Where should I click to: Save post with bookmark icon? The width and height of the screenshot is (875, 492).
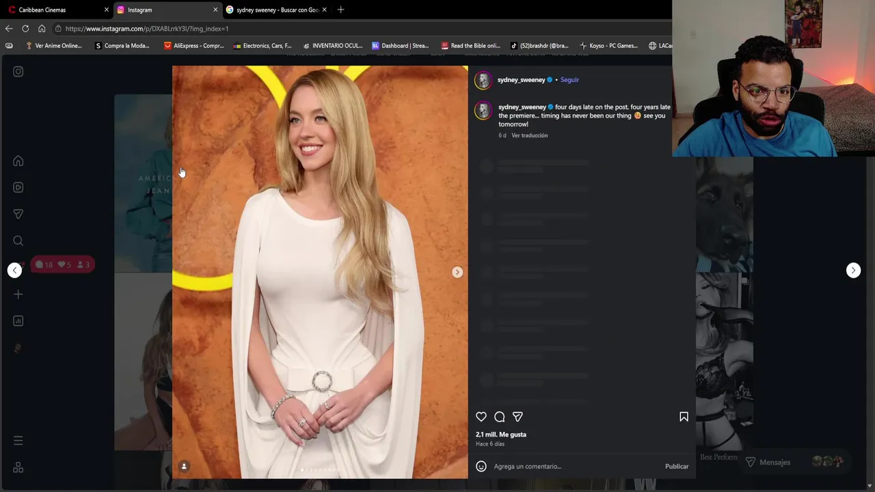[x=684, y=417]
